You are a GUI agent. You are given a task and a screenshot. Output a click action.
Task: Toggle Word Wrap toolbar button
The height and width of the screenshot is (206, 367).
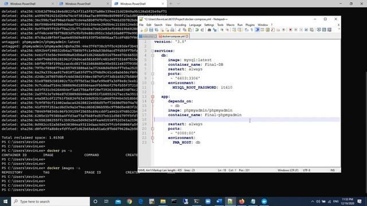click(x=246, y=30)
